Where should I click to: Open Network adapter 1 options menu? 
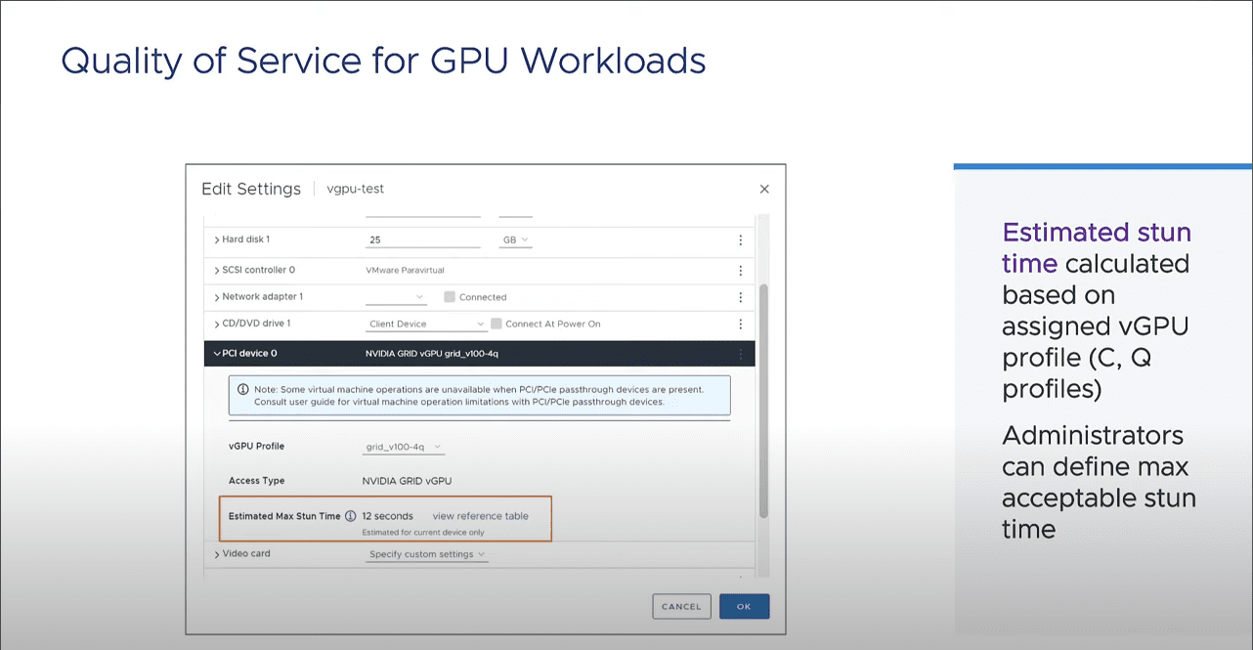tap(740, 297)
